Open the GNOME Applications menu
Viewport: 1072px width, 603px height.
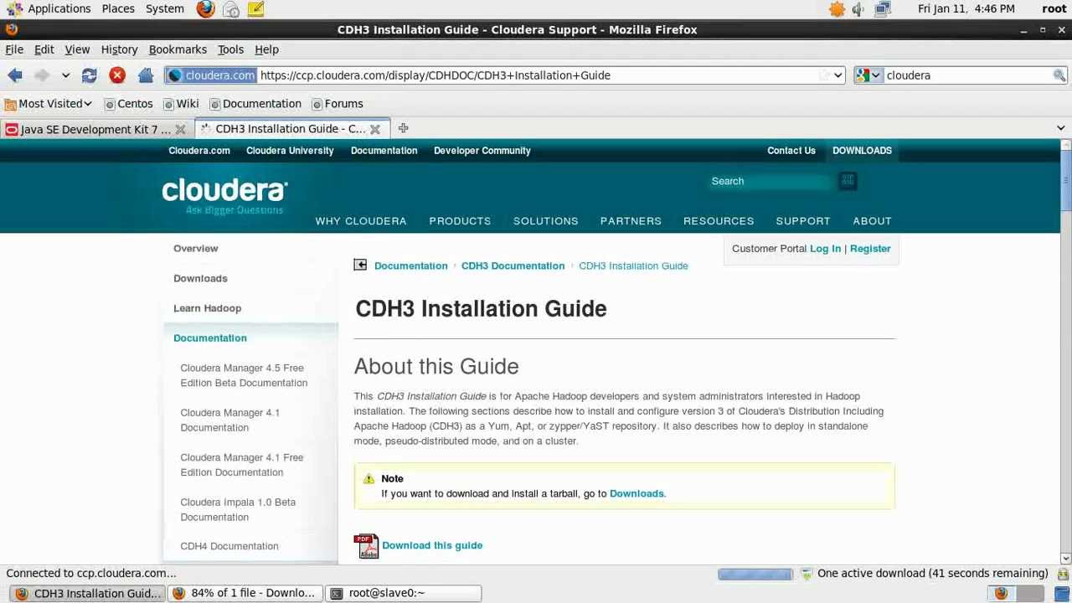[49, 8]
